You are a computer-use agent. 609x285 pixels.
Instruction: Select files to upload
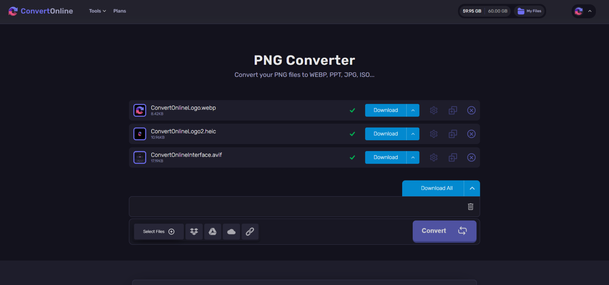pos(159,231)
